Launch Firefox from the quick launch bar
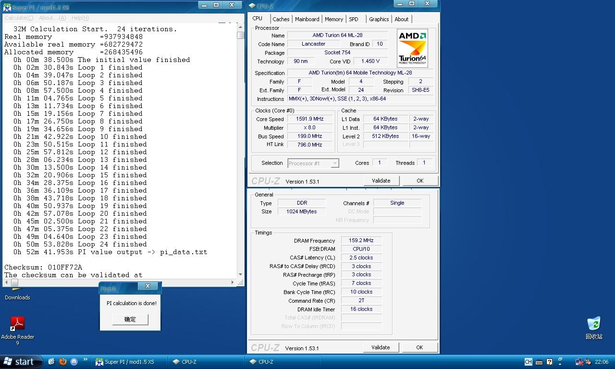 63,362
